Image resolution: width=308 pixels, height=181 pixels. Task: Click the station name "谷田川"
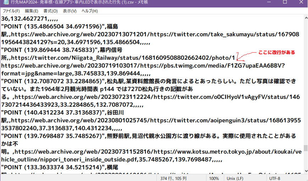[x=115, y=112]
